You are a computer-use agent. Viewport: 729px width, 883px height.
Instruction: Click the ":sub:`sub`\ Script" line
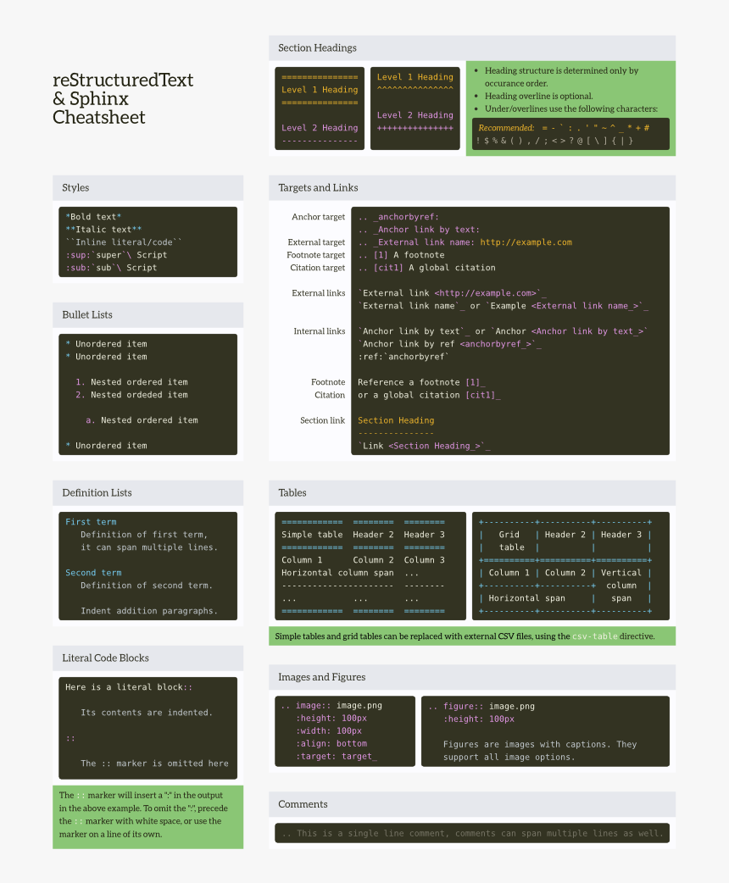click(111, 268)
